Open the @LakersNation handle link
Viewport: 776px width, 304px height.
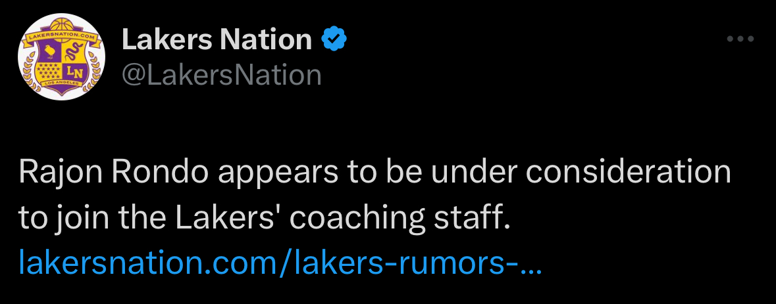click(221, 75)
